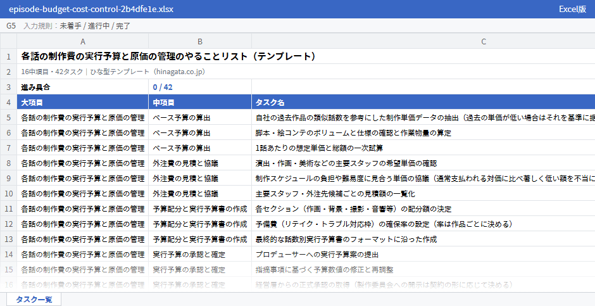Viewport: 595px width, 306px height.
Task: Select row 14 header number
Action: [8, 254]
